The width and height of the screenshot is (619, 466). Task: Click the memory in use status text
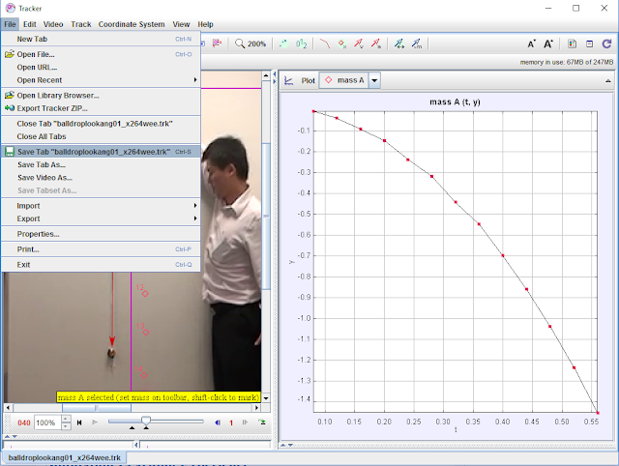567,62
